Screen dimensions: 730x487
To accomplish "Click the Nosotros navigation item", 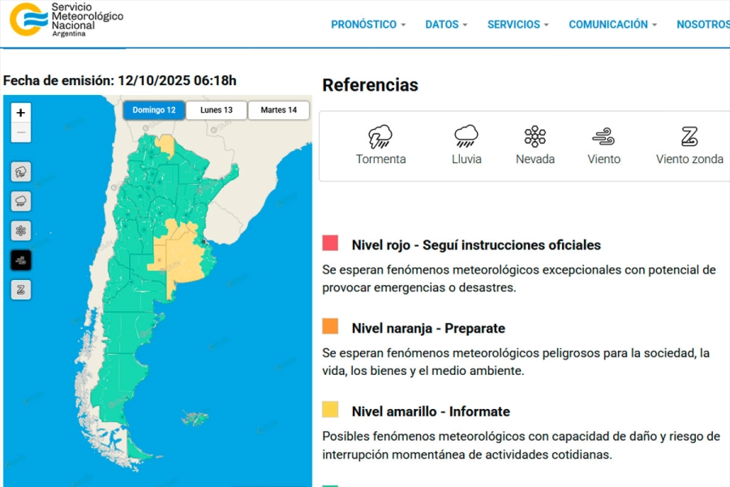I will pyautogui.click(x=704, y=24).
